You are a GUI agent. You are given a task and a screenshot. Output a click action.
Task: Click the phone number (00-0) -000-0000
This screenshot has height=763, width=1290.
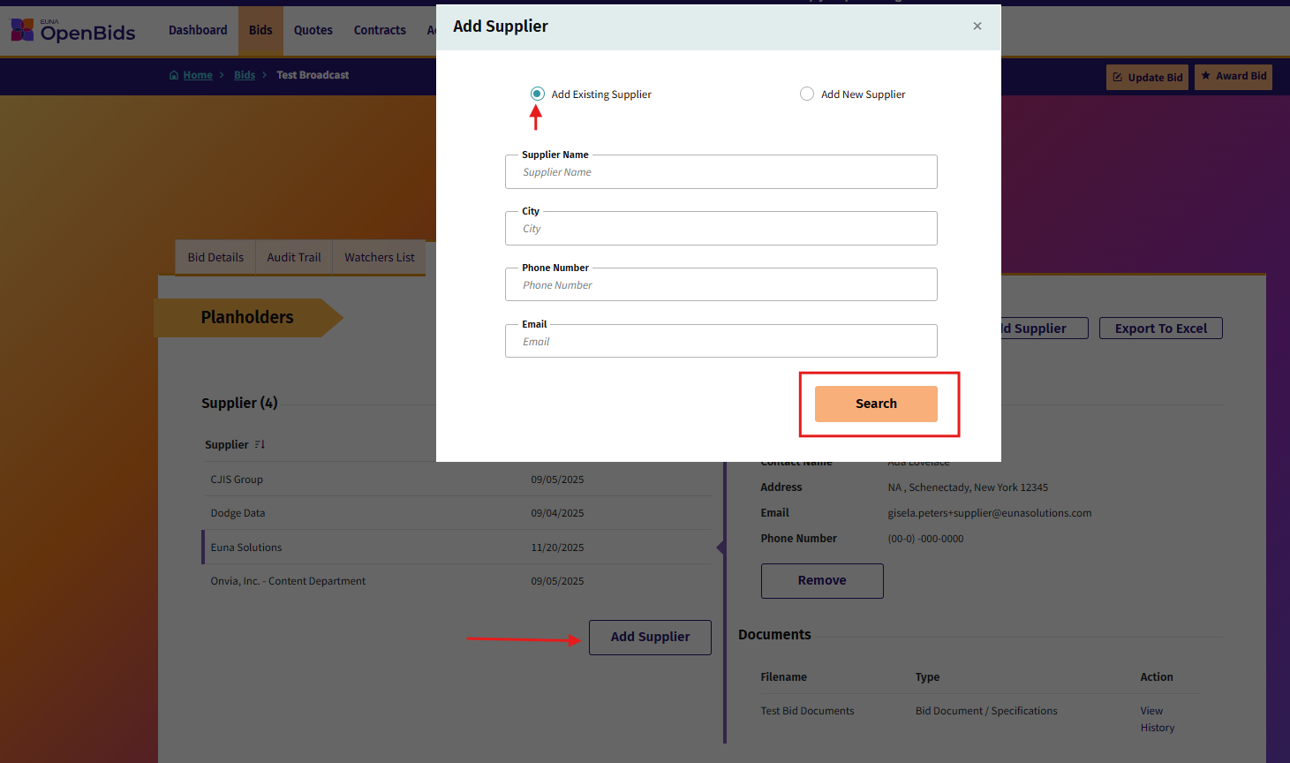pos(925,539)
